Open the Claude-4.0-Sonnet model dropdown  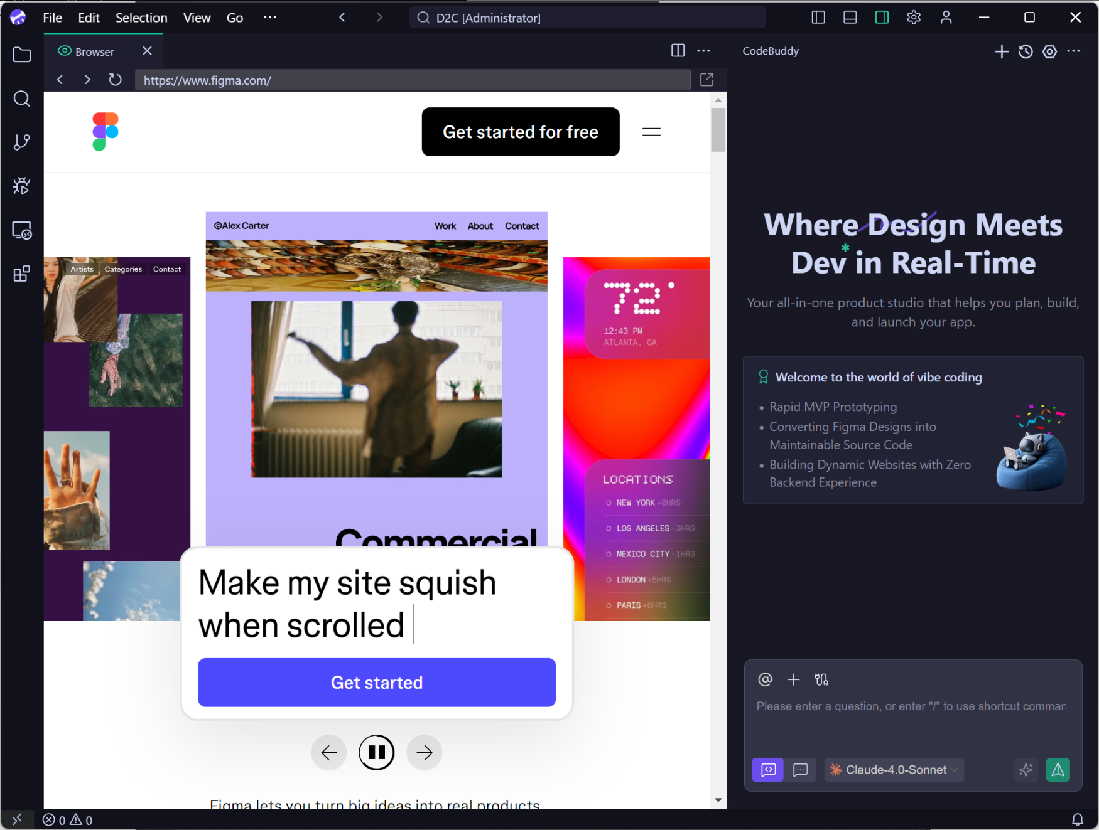click(x=894, y=770)
